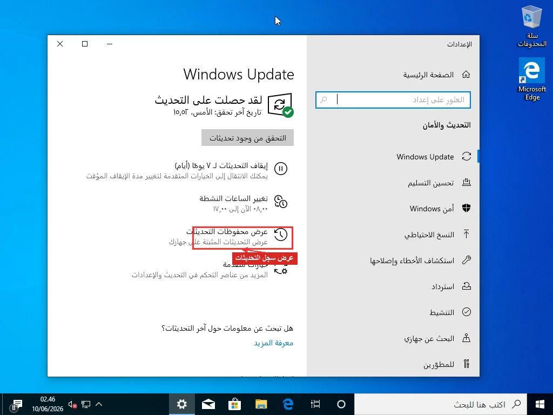553x415 pixels.
Task: Click the pause updates circle icon
Action: 281,169
